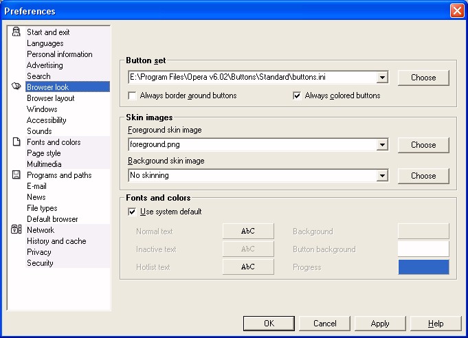Viewport: 468px width, 338px height.
Task: Click the person icon beside Start and exit
Action: click(x=16, y=32)
